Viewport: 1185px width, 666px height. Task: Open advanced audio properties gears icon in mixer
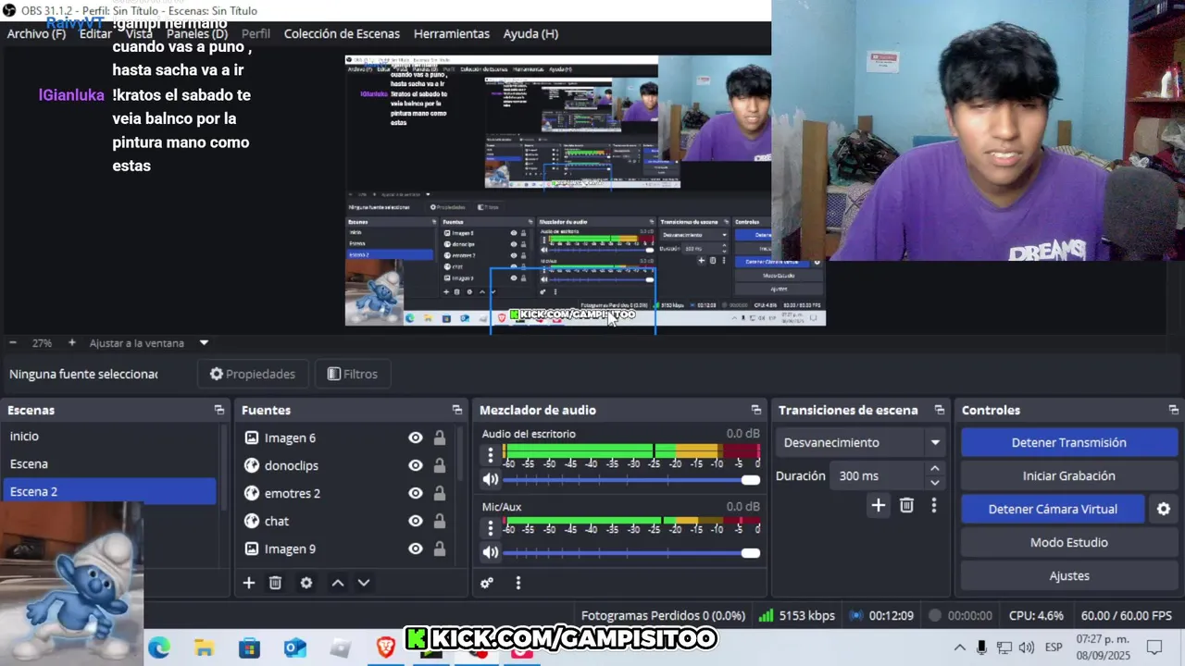tap(487, 583)
